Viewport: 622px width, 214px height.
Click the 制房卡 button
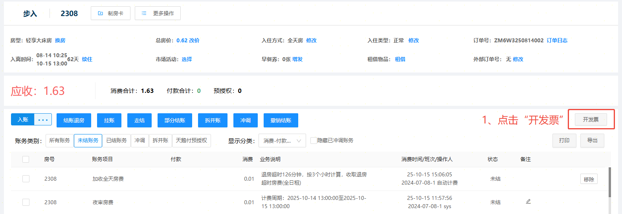tap(110, 13)
